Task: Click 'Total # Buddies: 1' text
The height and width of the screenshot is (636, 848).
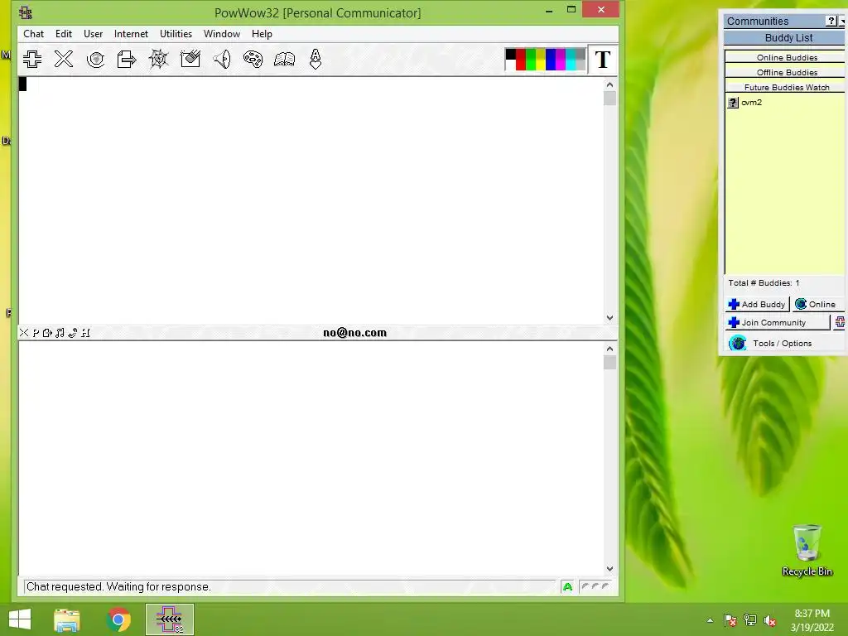Action: pos(764,283)
